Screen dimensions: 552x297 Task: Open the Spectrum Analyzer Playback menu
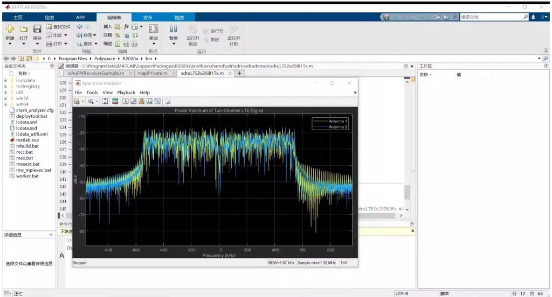pyautogui.click(x=126, y=93)
